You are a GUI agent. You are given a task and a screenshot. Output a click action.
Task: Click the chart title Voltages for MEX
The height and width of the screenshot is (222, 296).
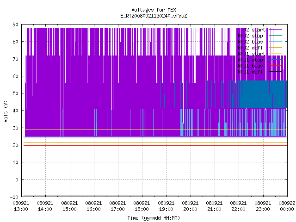(x=154, y=10)
